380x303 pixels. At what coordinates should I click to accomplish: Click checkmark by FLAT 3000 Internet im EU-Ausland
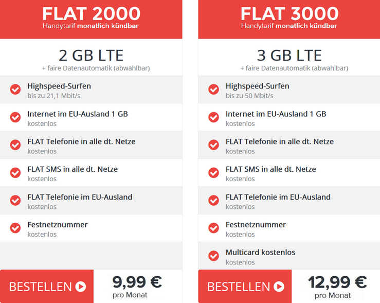[x=214, y=117]
